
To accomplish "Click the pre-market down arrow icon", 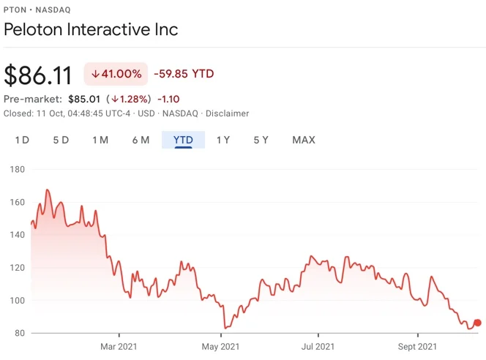I will (115, 99).
